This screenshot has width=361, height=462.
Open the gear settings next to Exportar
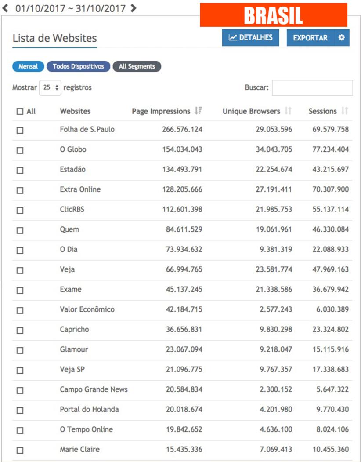[342, 38]
